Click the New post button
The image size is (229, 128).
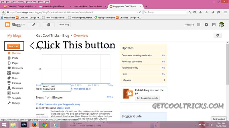pyautogui.click(x=13, y=46)
